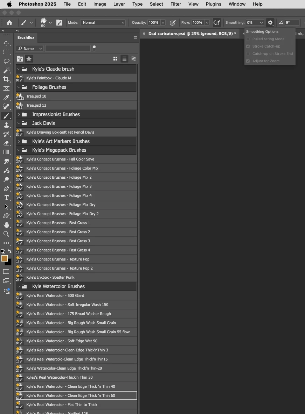Viewport: 305px width, 414px height.
Task: Select brush Kyle's Paintbox - Claude M
Action: [76, 78]
